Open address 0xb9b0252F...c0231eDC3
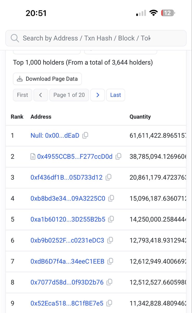Screen dimensions: 192x313 click(x=67, y=240)
